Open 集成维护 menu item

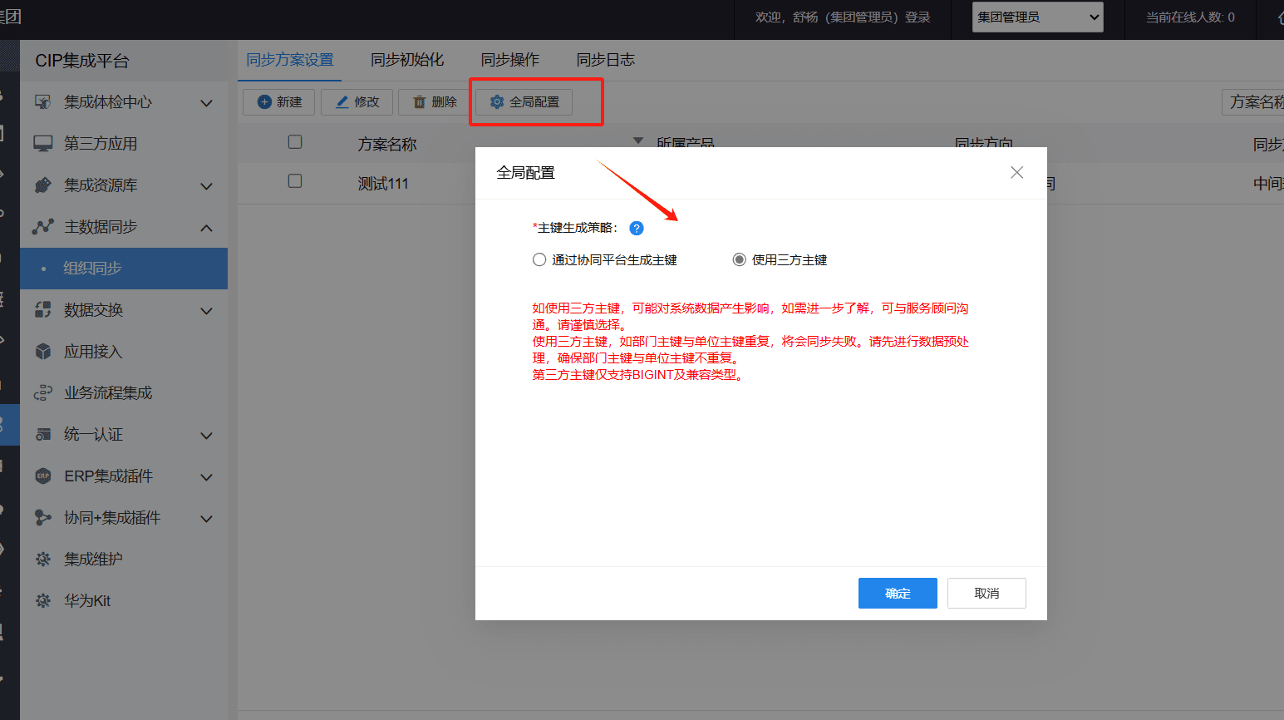click(x=124, y=560)
